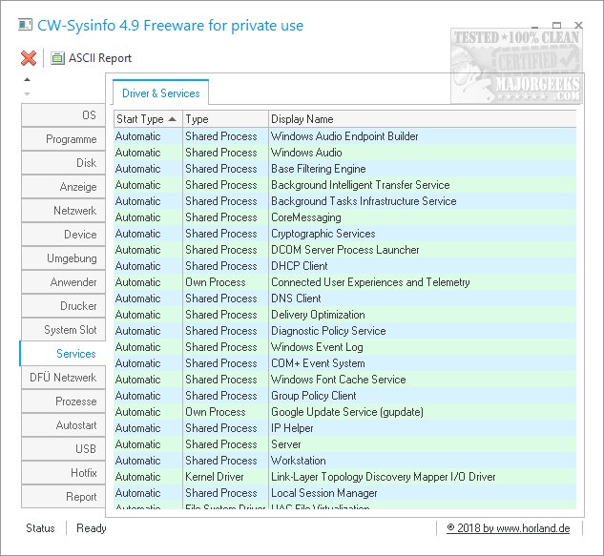604x556 pixels.
Task: Sort by the Display Name column header
Action: pos(420,119)
